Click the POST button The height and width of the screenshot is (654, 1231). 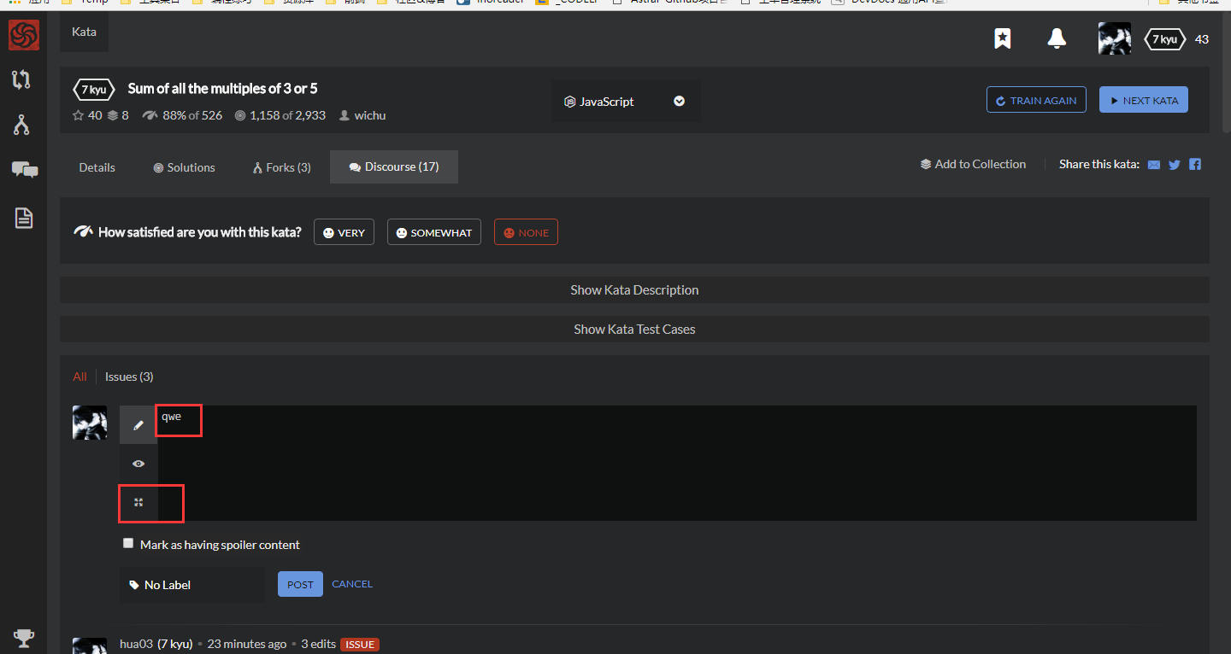coord(300,584)
